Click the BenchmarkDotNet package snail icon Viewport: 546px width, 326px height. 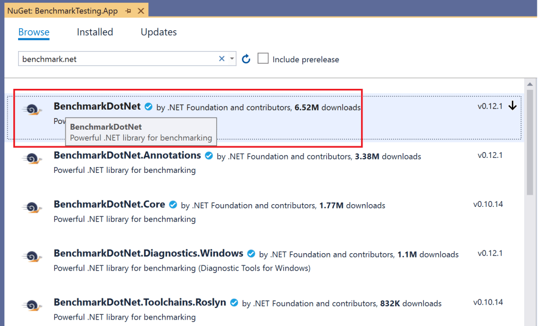(32, 110)
